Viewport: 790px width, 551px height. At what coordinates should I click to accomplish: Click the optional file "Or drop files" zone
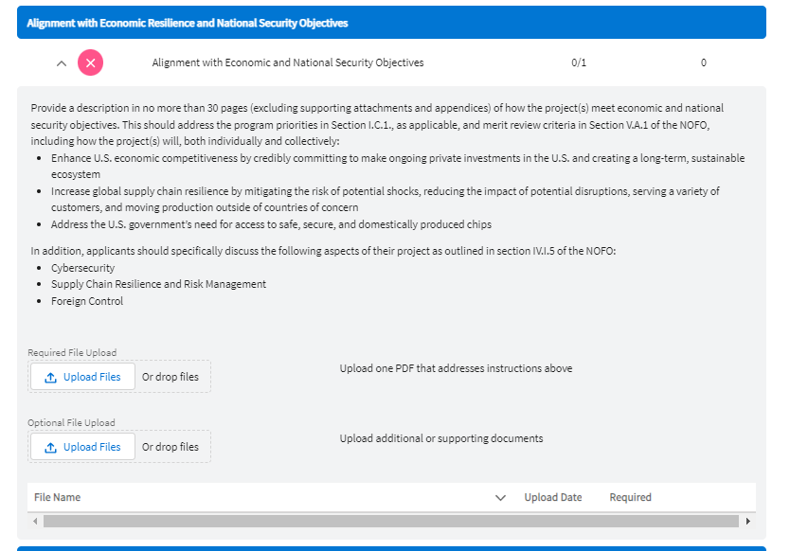pyautogui.click(x=171, y=447)
